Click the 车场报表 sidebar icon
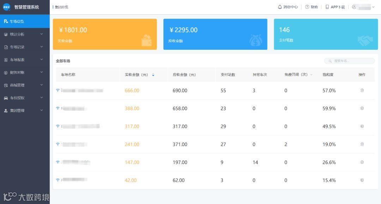Viewport: 381px width, 204px height. pos(6,60)
